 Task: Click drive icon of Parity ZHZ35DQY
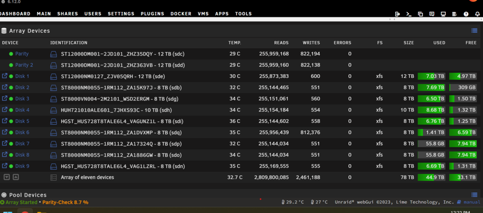pos(54,54)
